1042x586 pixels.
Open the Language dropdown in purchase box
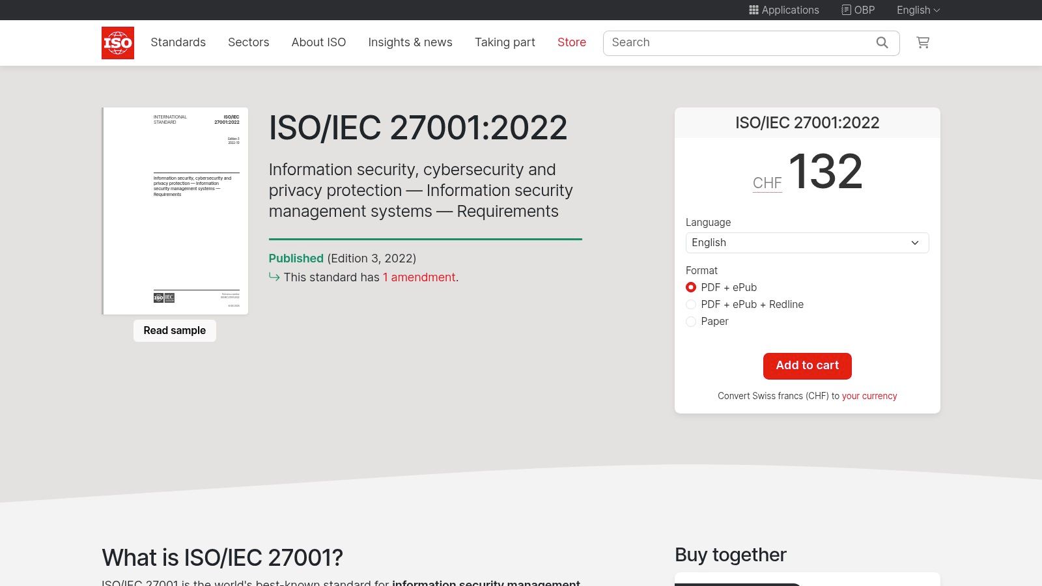tap(808, 243)
